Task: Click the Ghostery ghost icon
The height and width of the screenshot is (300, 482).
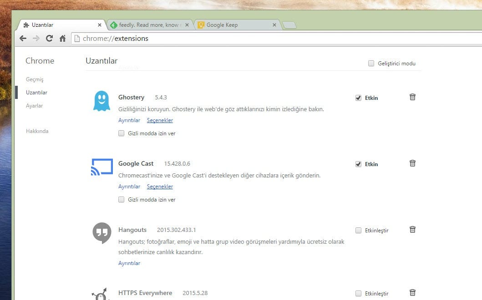Action: 101,101
